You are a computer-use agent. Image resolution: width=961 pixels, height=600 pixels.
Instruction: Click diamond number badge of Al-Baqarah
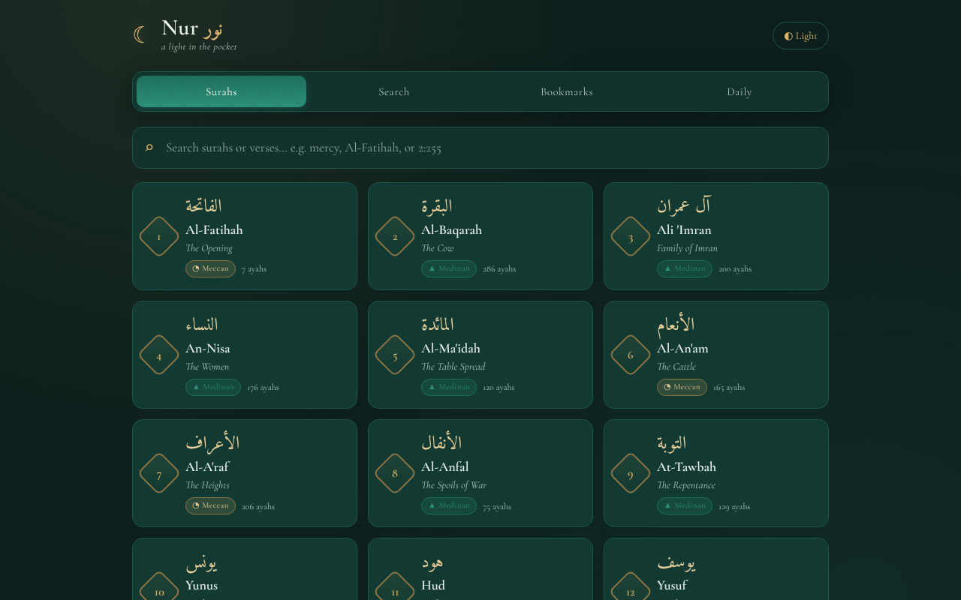point(395,236)
